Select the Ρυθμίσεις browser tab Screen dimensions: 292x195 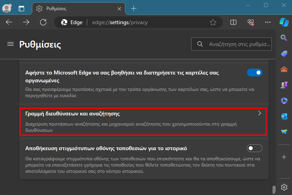pos(79,9)
